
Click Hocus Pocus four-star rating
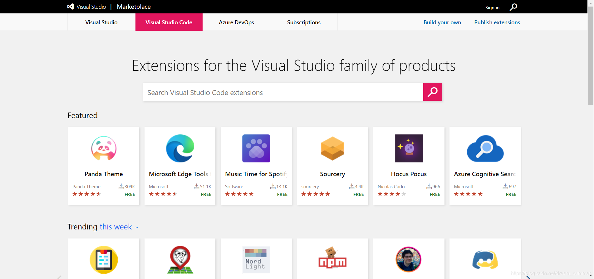click(392, 194)
